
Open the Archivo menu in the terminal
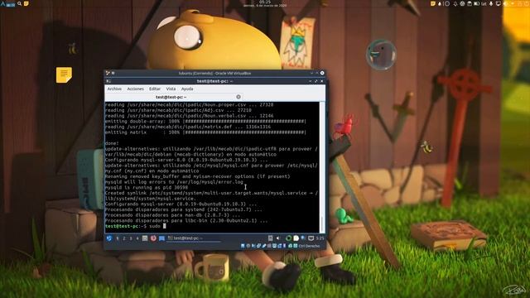click(x=114, y=89)
